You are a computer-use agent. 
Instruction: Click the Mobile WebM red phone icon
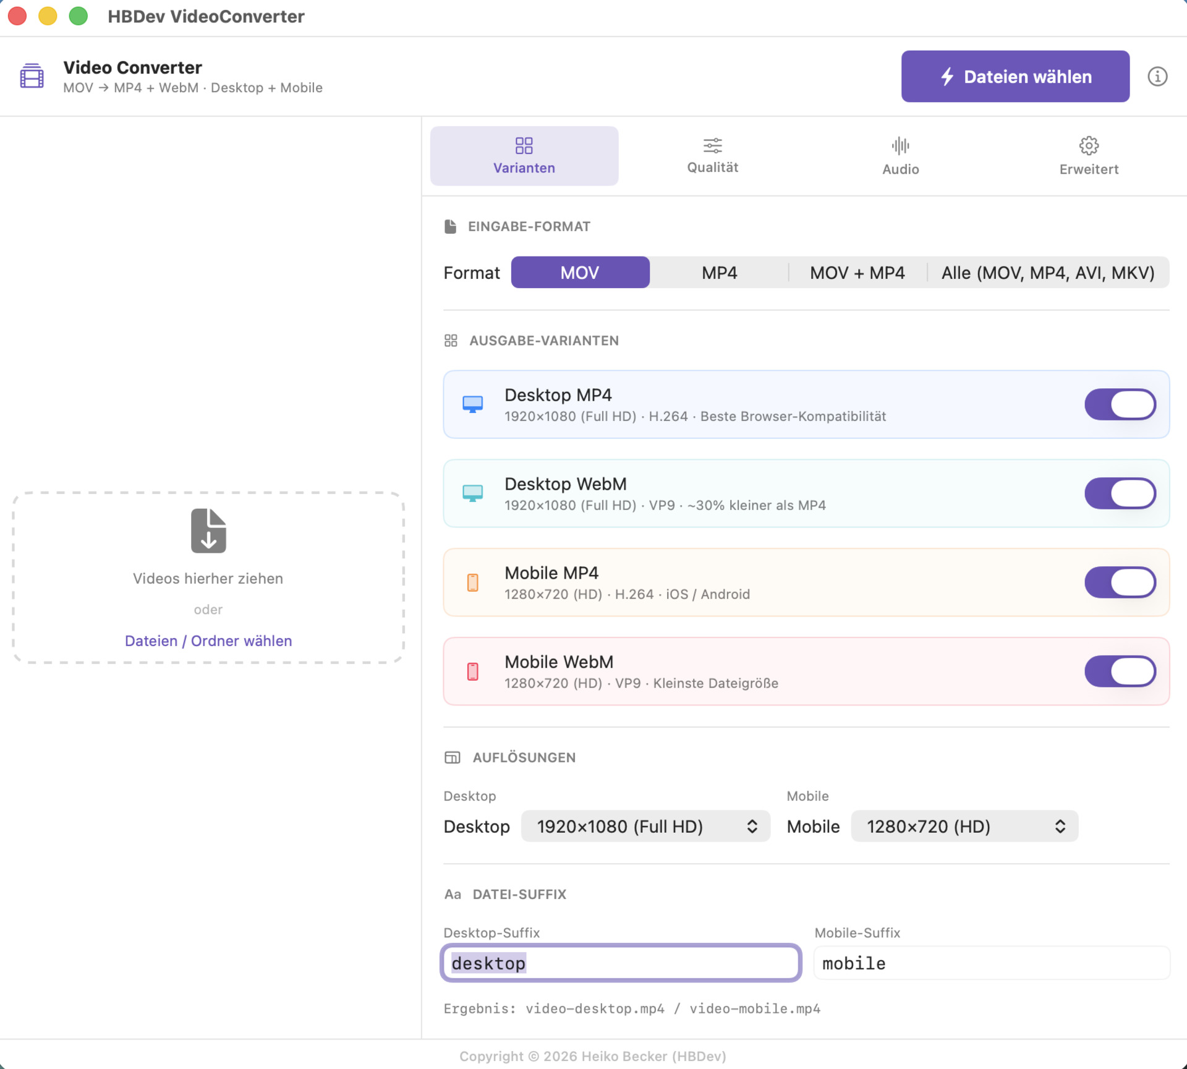pyautogui.click(x=473, y=671)
